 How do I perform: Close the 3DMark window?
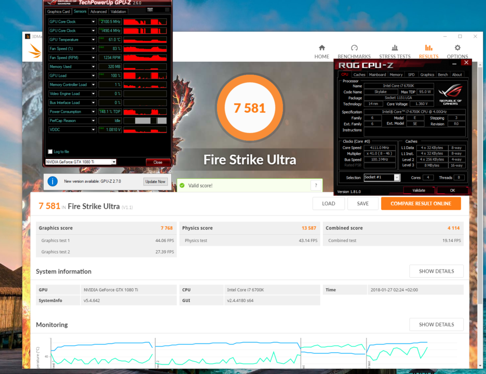(x=475, y=36)
